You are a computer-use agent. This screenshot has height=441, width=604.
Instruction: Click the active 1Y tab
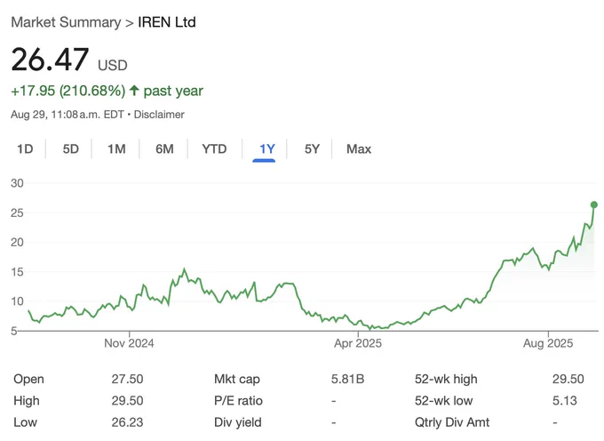point(266,148)
